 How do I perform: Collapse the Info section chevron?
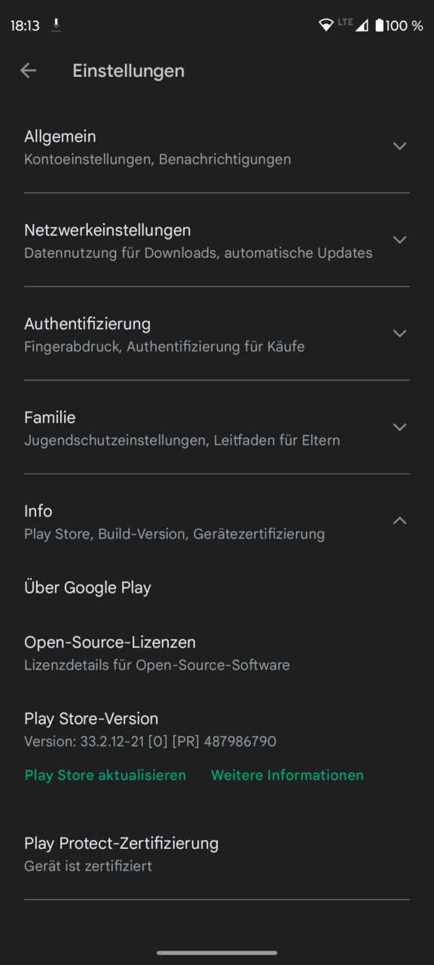(x=400, y=520)
